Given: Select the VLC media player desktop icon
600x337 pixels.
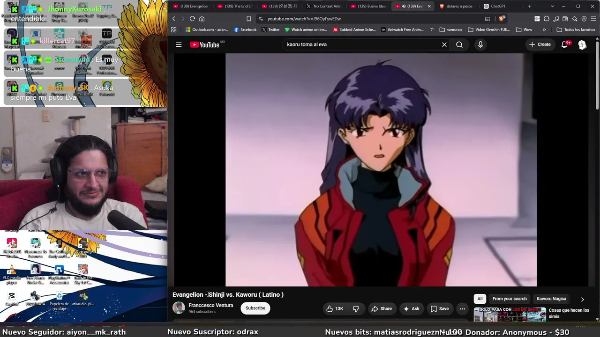Looking at the screenshot, I should tap(12, 275).
